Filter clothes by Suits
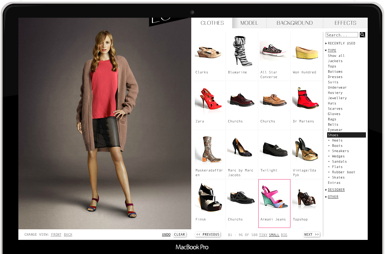This screenshot has width=385, height=254. (x=333, y=82)
